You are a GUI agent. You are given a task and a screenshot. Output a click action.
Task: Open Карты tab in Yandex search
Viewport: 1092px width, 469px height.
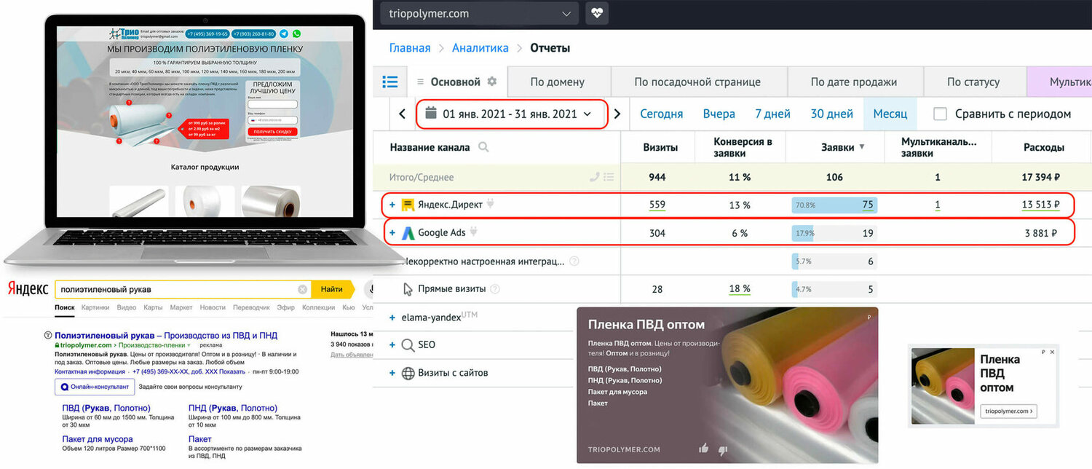coord(153,307)
